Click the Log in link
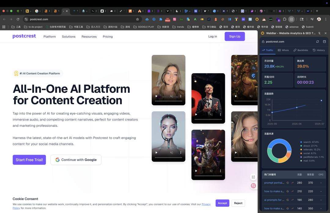 pos(213,36)
